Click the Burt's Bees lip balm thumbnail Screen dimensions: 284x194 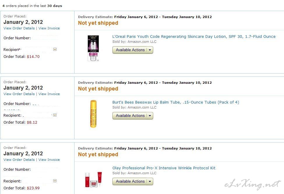click(93, 114)
